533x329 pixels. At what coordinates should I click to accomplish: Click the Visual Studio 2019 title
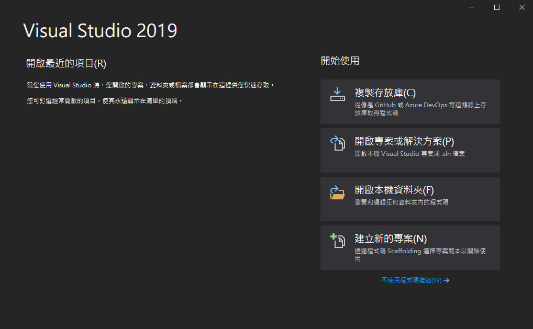point(101,30)
